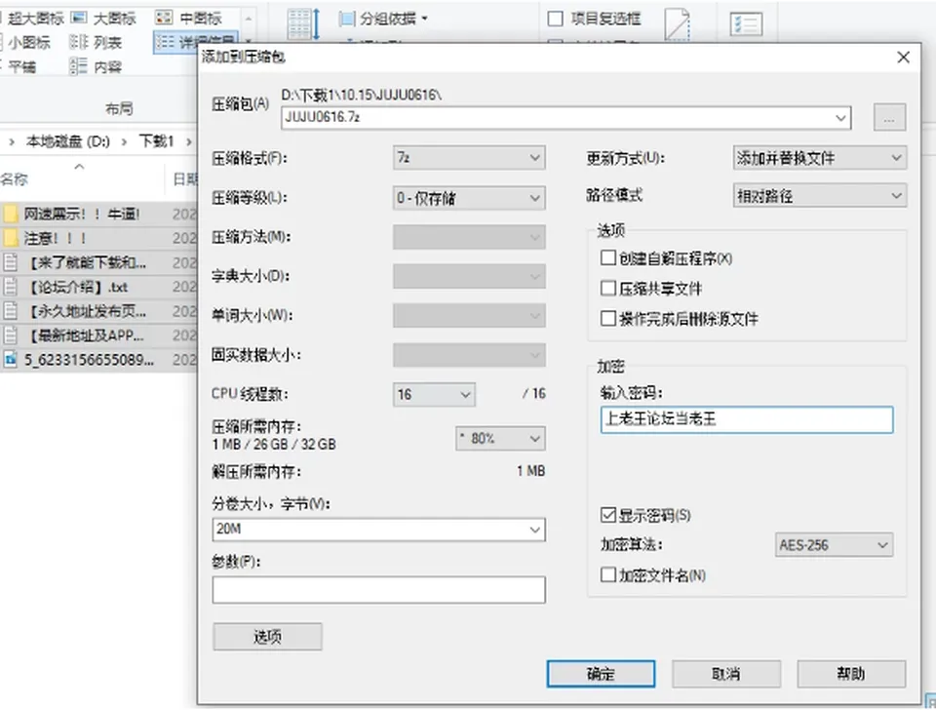
Task: Expand the 80% memory usage dropdown
Action: [500, 438]
